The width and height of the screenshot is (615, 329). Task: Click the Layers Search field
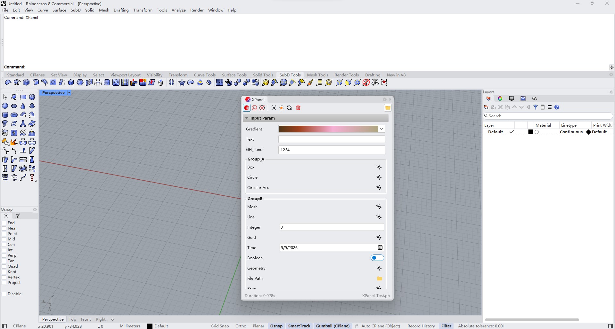547,116
